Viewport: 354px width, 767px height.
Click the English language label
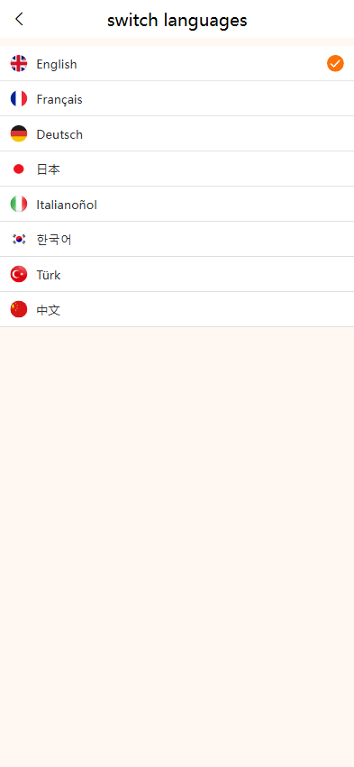57,64
